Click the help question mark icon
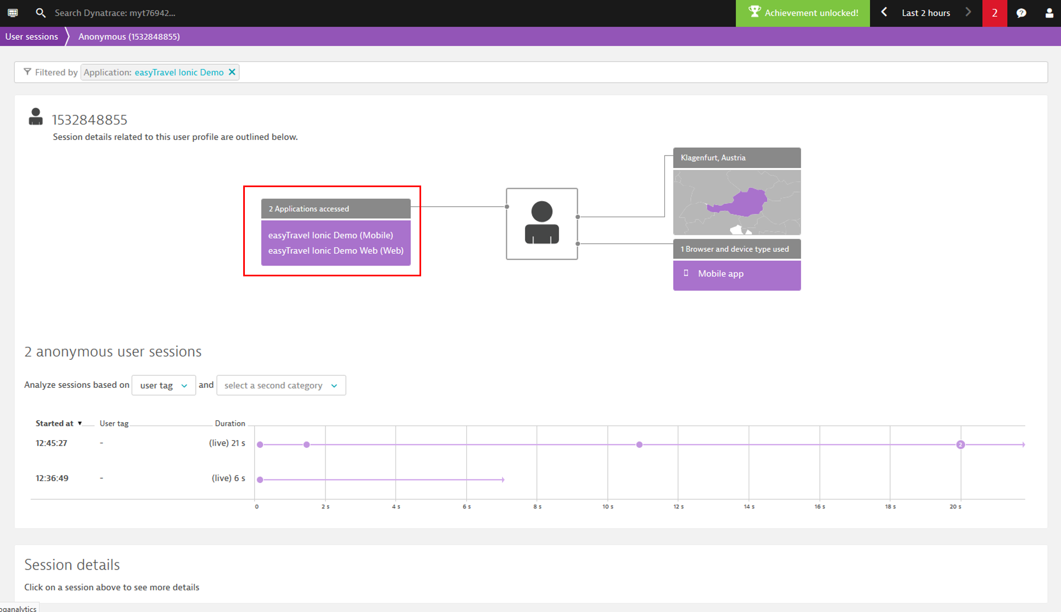 click(1022, 13)
